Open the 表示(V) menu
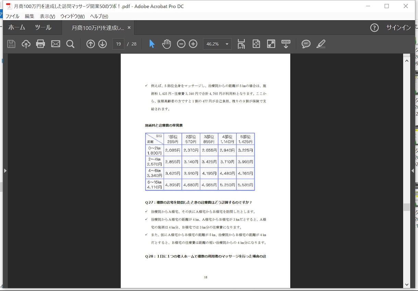Viewport: 418px width, 291px height. (x=47, y=16)
